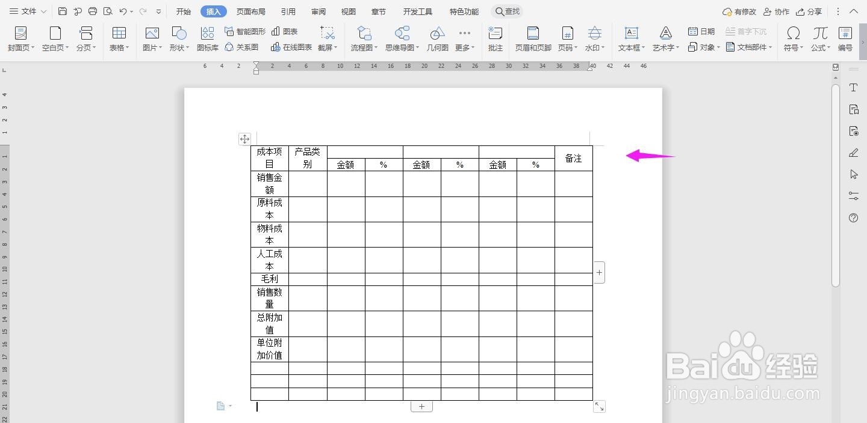Click the 有修改 status button

coord(739,11)
